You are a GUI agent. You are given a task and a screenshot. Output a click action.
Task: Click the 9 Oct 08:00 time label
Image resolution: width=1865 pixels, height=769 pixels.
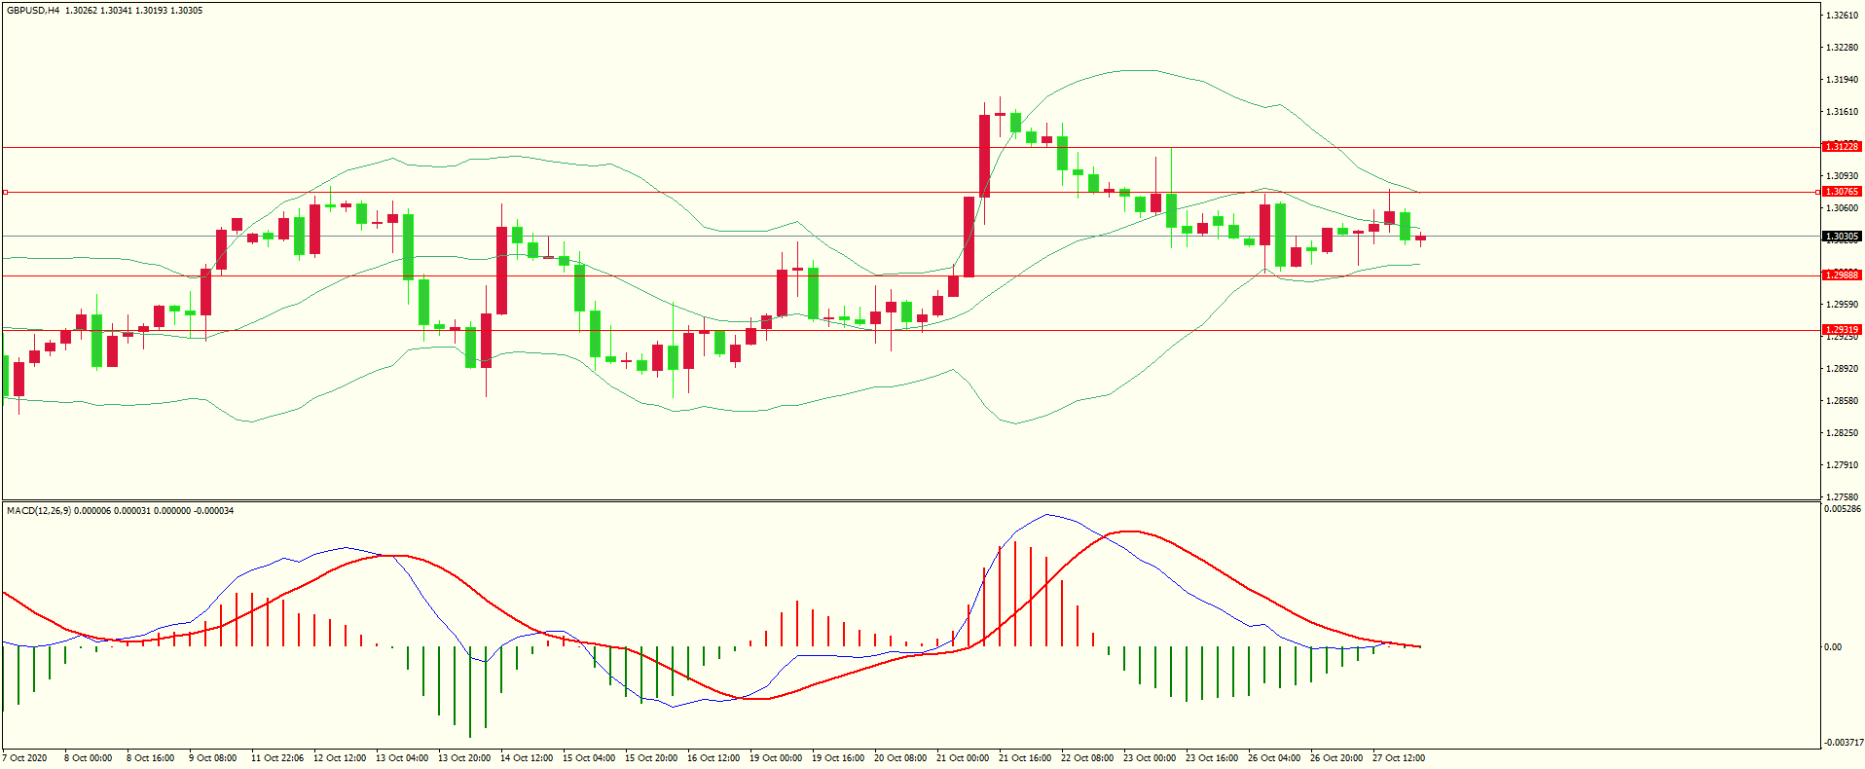coord(213,758)
